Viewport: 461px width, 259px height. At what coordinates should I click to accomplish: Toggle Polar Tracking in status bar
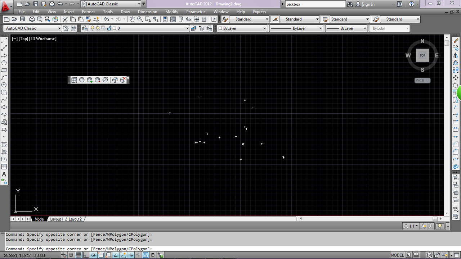[x=93, y=255]
